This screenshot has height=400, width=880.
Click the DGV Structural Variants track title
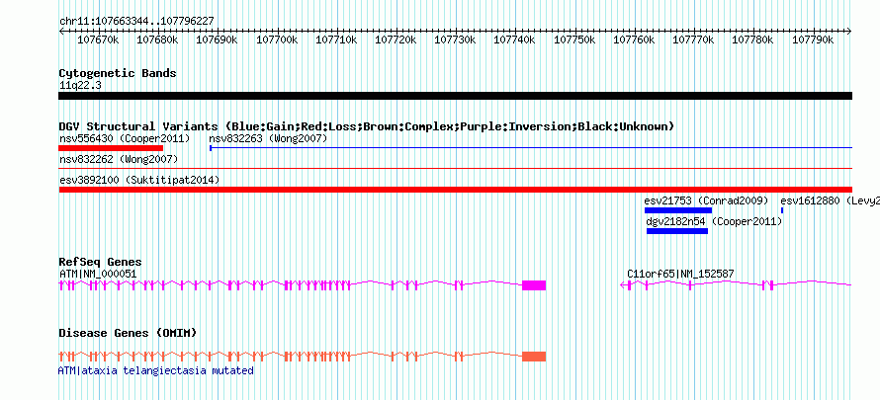pyautogui.click(x=366, y=126)
